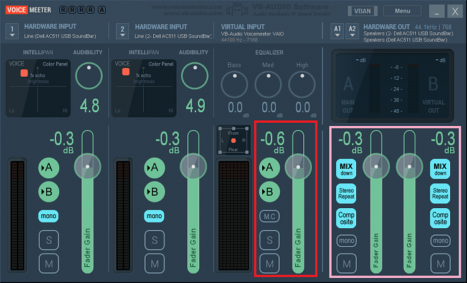Image resolution: width=467 pixels, height=283 pixels.
Task: Click bus B output fader knob
Action: (x=410, y=166)
